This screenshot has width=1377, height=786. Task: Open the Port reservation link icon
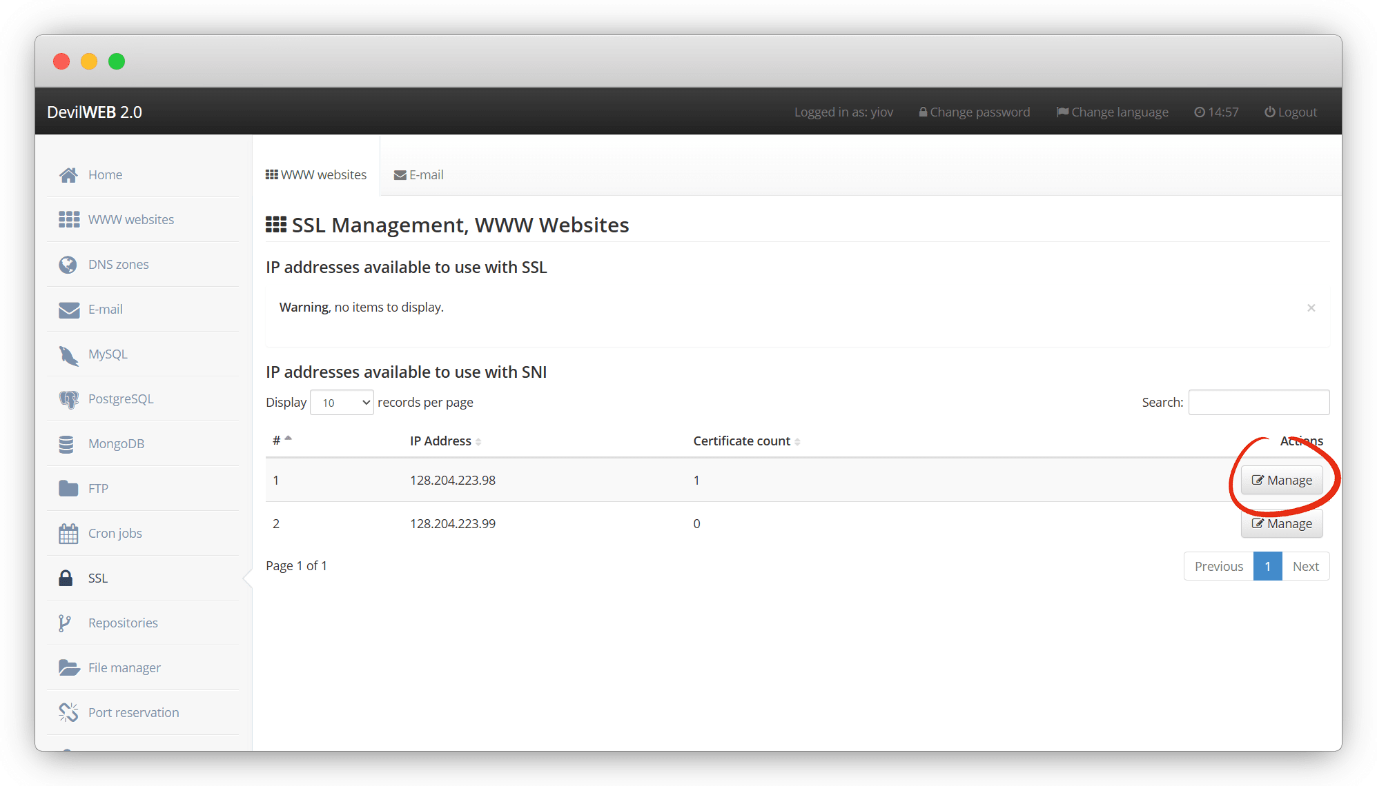click(68, 713)
